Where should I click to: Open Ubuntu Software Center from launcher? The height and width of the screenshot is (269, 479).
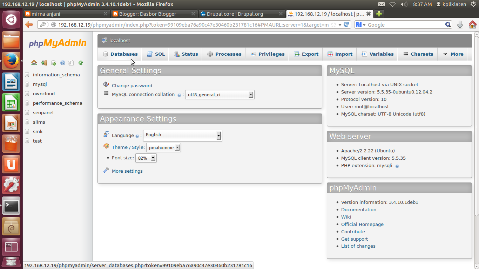[x=11, y=144]
